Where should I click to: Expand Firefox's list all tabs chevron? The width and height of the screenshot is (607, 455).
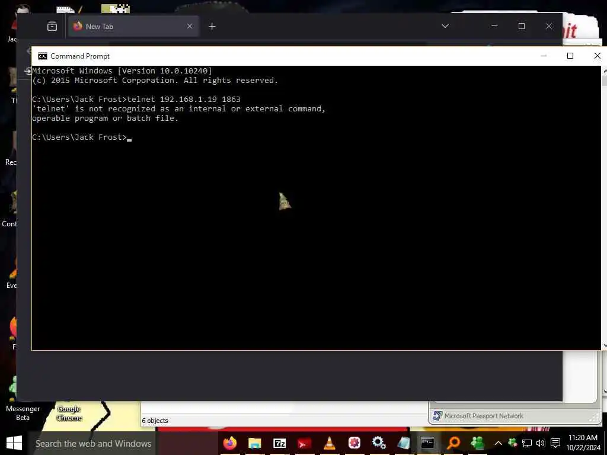coord(445,26)
